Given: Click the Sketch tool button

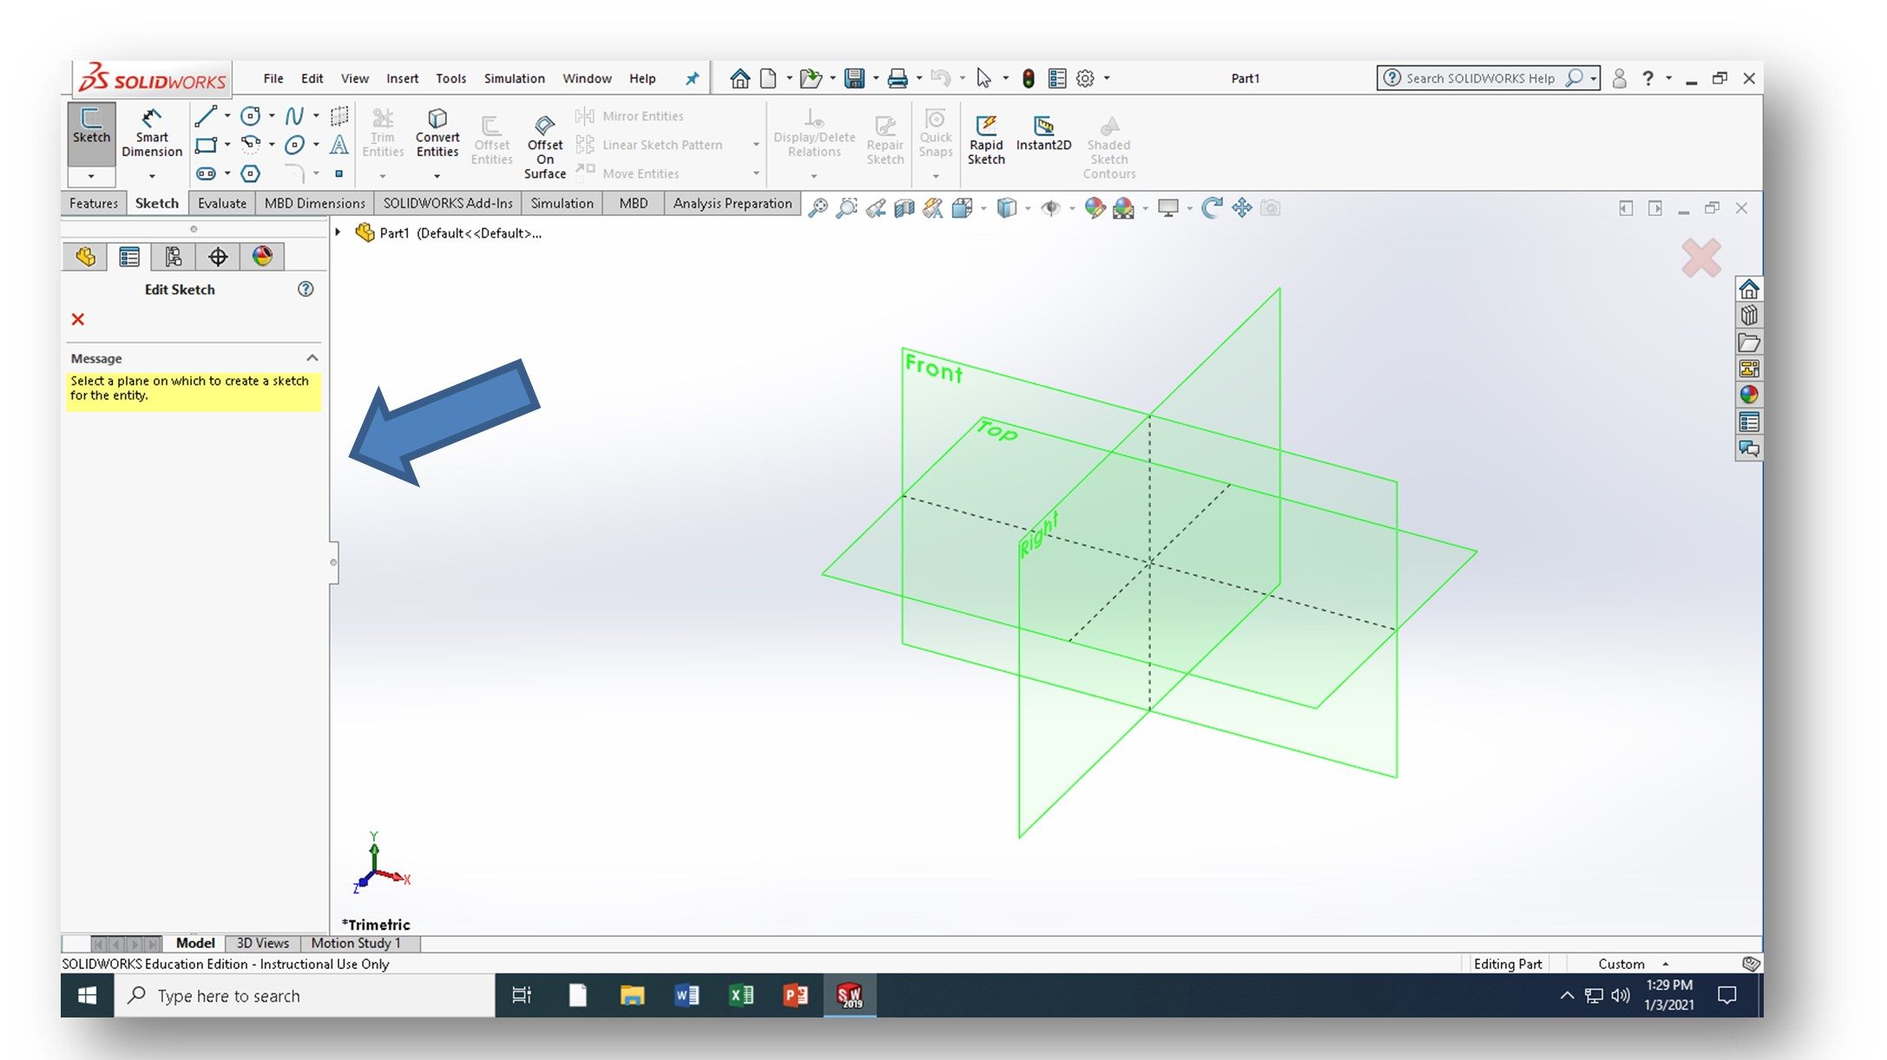Looking at the screenshot, I should (91, 134).
